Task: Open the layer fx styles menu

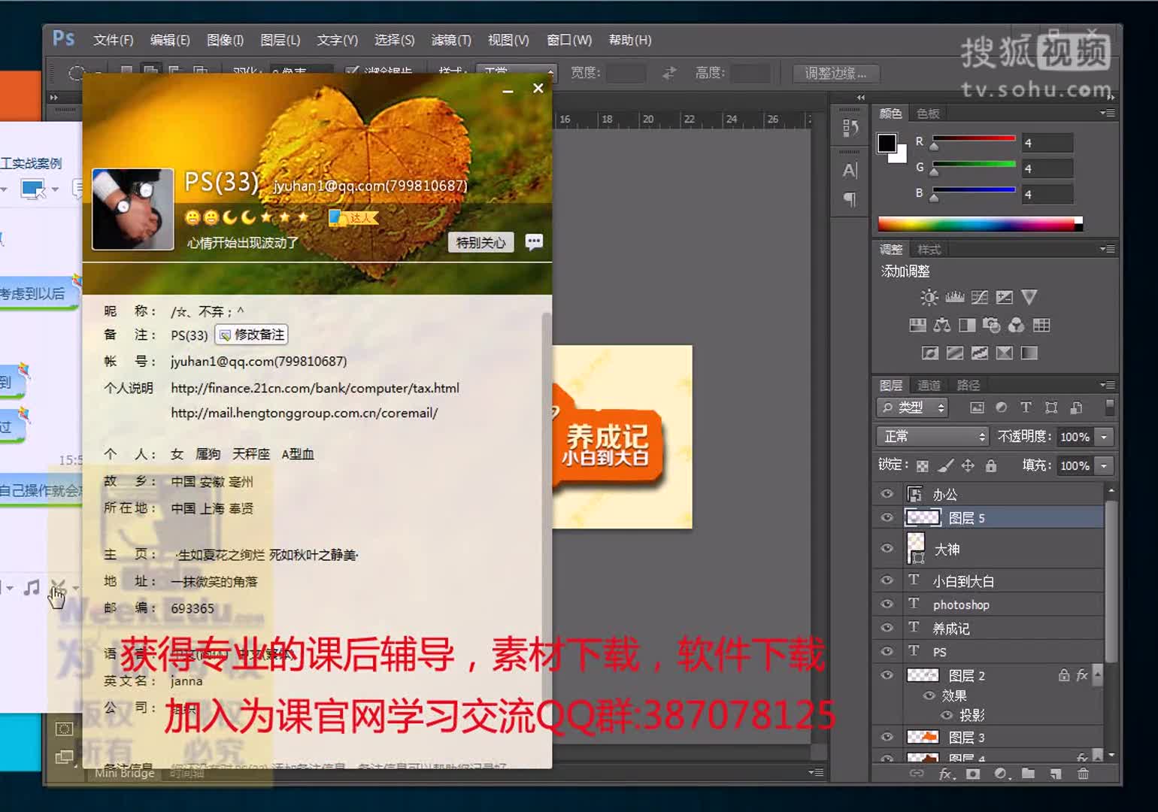Action: [946, 774]
